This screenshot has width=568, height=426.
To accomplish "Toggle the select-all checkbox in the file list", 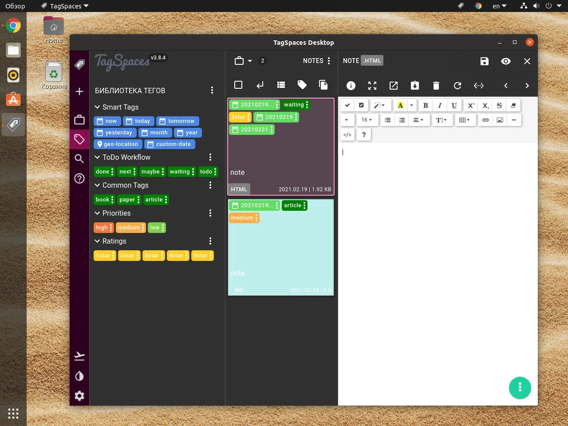I will click(x=238, y=85).
